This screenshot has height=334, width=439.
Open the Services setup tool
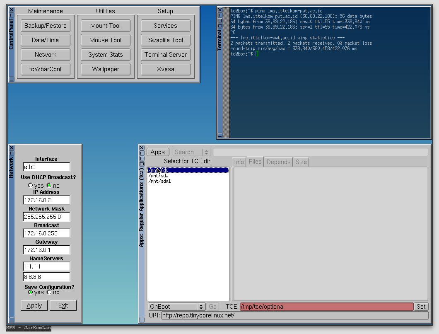[165, 25]
